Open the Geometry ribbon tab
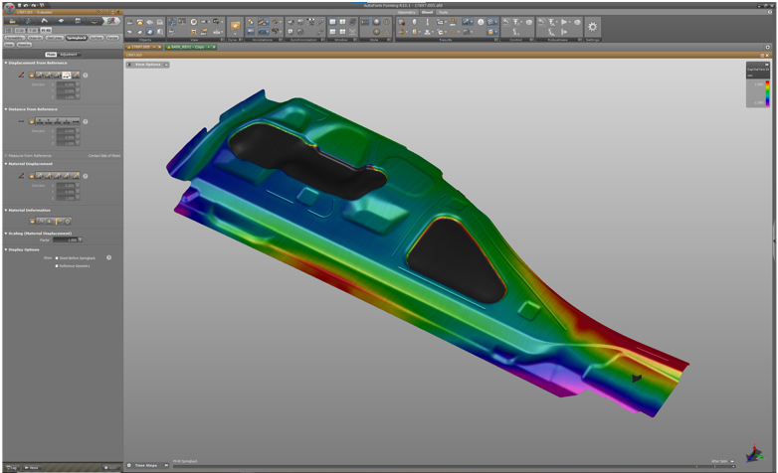This screenshot has height=473, width=778. 406,12
